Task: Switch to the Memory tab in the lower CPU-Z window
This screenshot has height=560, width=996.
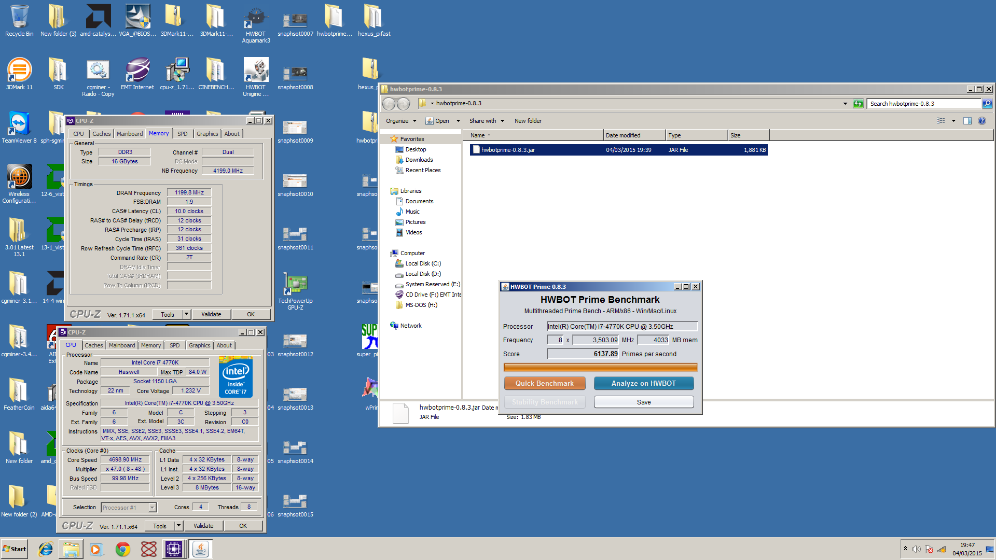Action: [151, 345]
